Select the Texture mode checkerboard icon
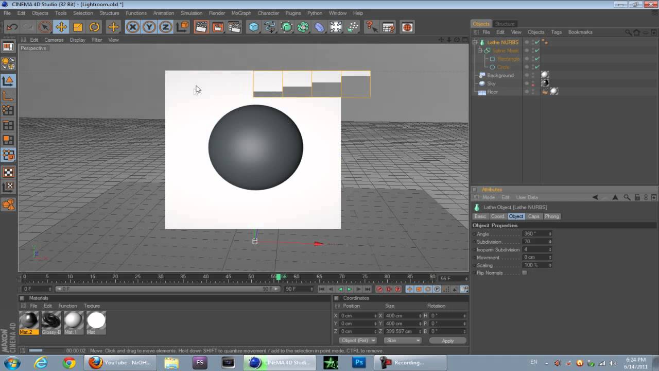Screen dimensions: 659x371 pyautogui.click(x=8, y=172)
